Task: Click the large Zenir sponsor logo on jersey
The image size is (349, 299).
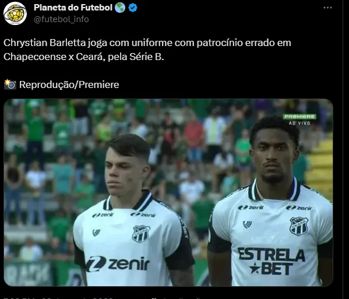Action: [118, 264]
